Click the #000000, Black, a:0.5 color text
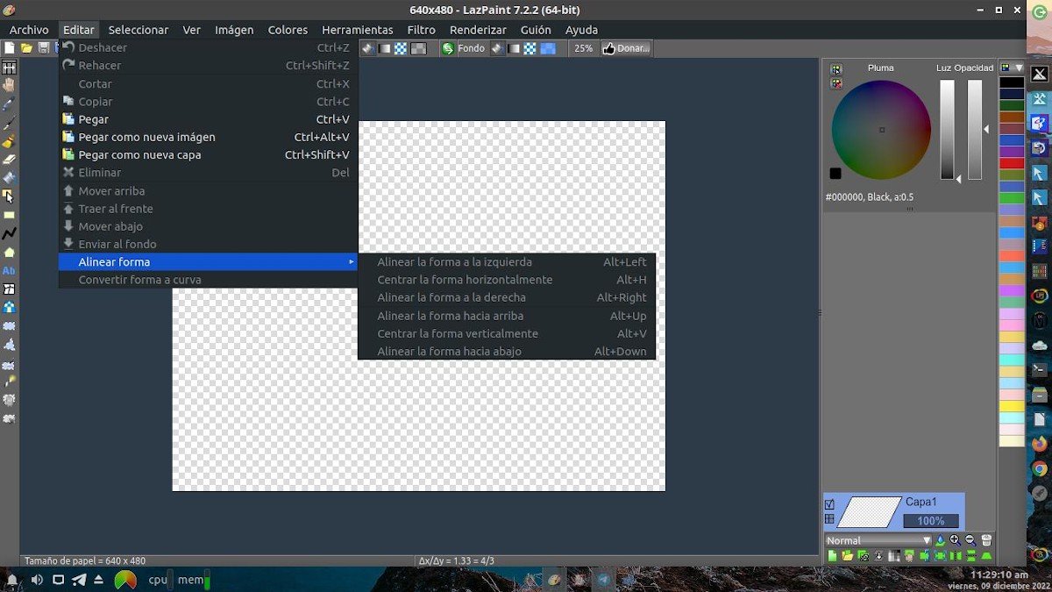 870,197
